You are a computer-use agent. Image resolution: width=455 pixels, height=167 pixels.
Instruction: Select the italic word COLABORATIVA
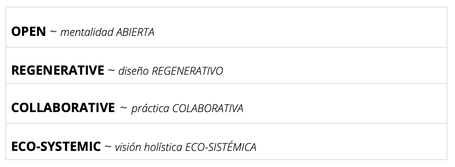(x=207, y=109)
